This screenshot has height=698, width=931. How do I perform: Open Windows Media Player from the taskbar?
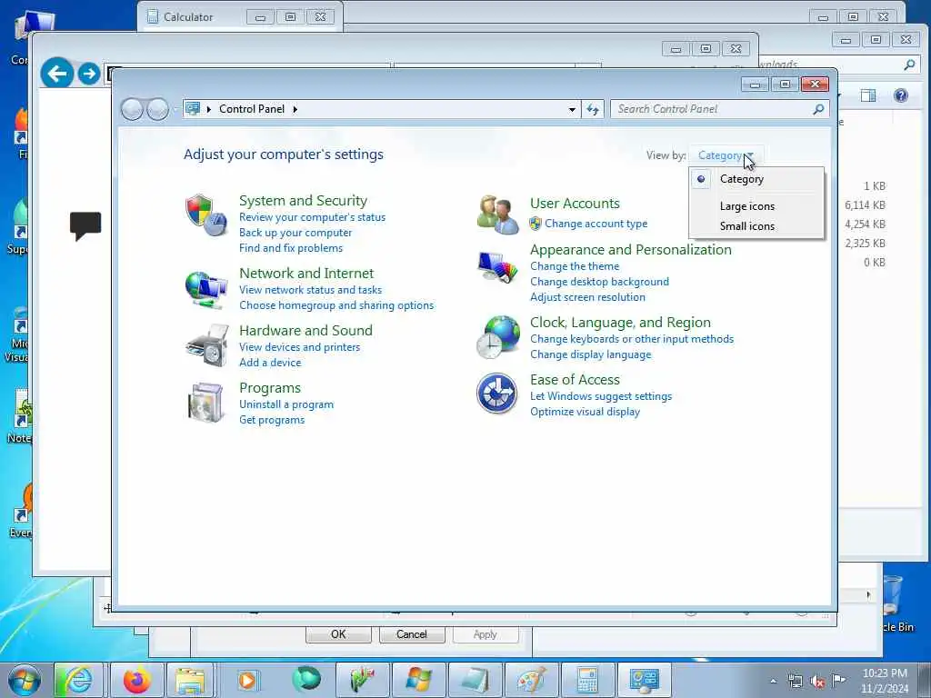(247, 680)
